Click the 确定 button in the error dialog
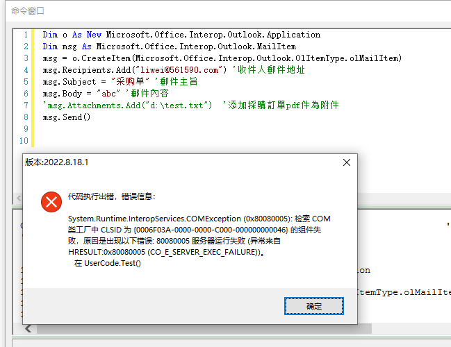 313,305
